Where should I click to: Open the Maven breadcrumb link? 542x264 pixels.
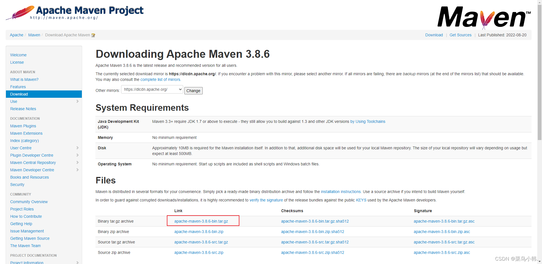(34, 35)
